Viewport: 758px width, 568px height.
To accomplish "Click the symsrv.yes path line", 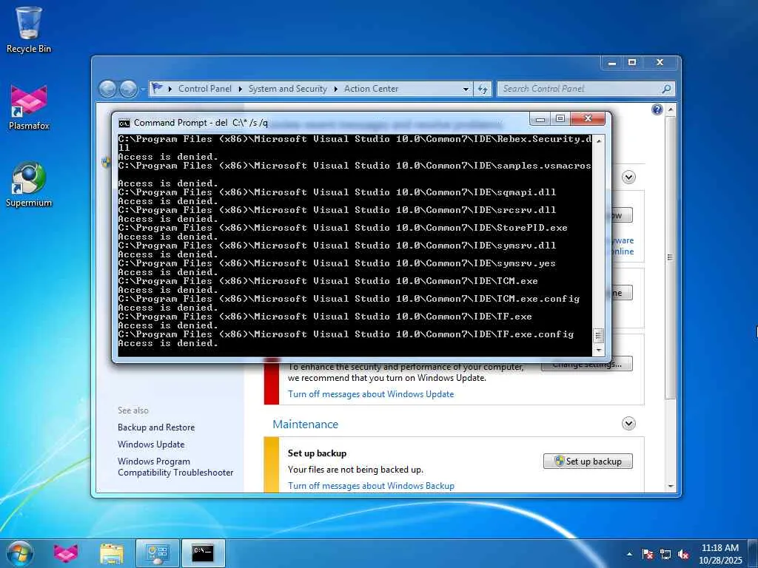I will pyautogui.click(x=337, y=263).
